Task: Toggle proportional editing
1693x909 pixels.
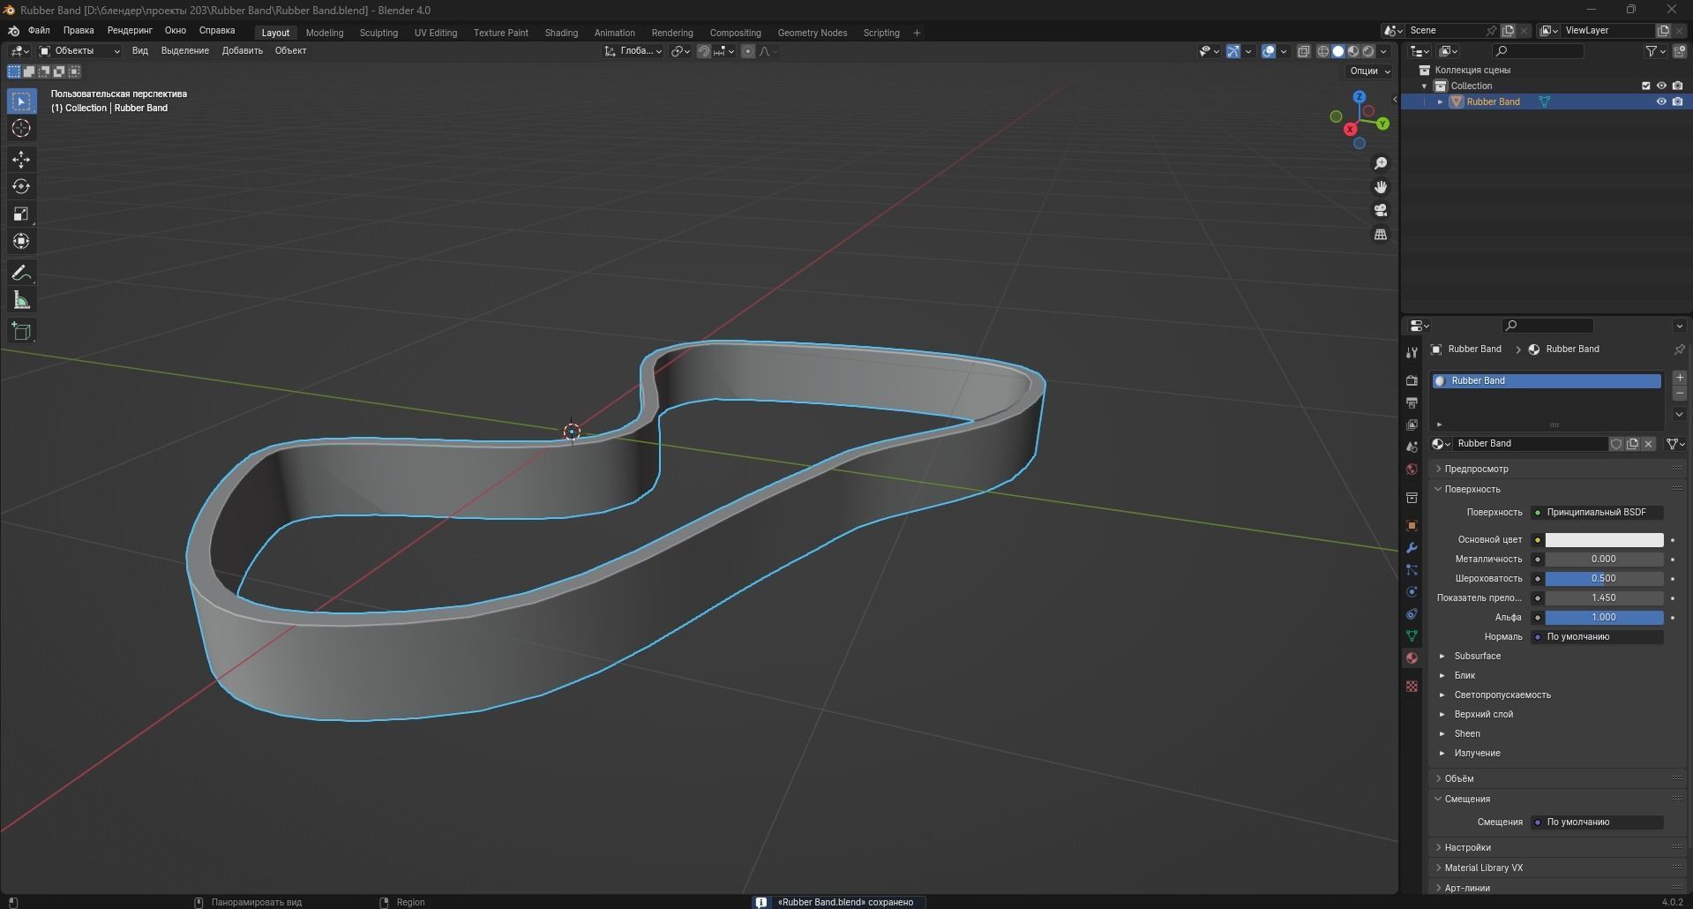Action: tap(748, 51)
